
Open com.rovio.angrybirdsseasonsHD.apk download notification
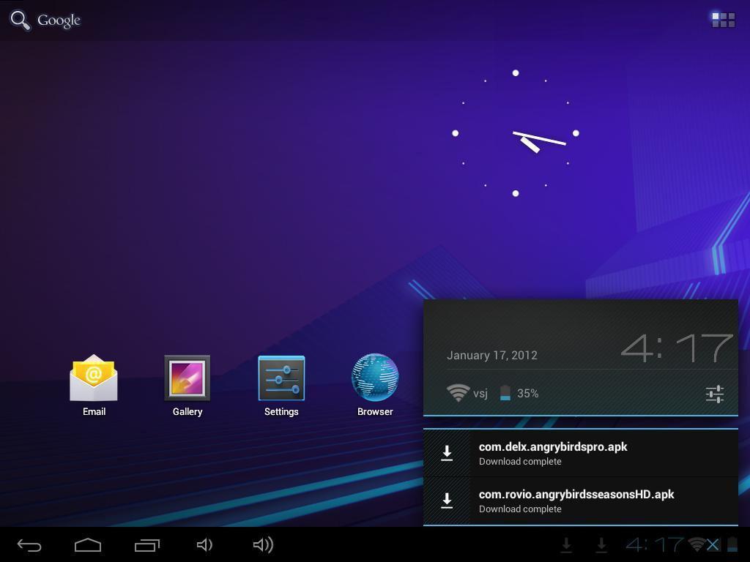[x=581, y=501]
